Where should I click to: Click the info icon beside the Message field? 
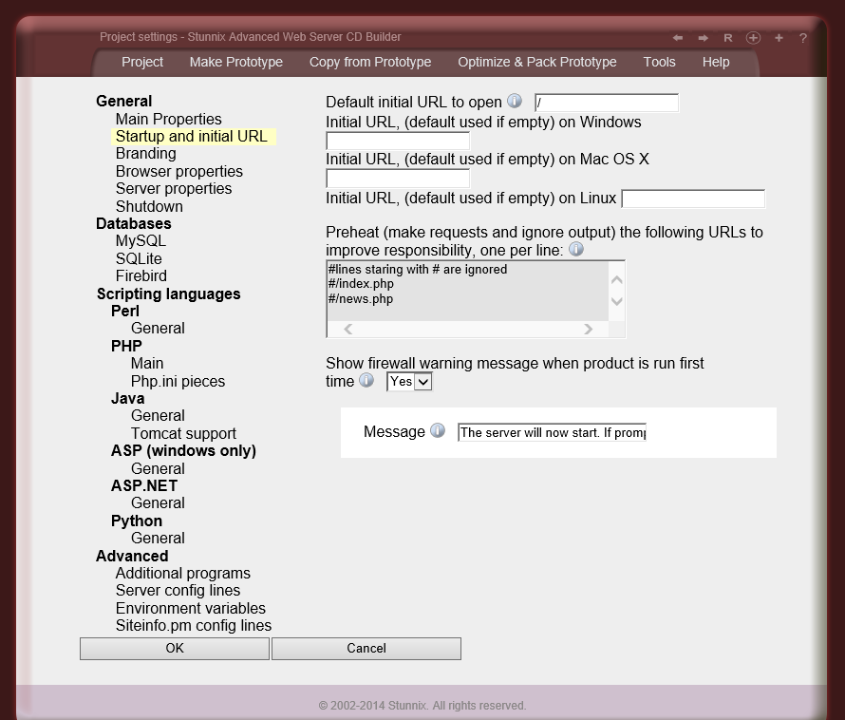click(x=438, y=430)
